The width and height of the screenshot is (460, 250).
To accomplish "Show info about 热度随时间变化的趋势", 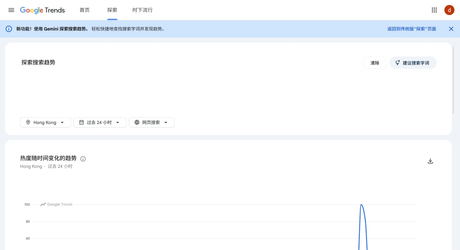I will pyautogui.click(x=83, y=159).
